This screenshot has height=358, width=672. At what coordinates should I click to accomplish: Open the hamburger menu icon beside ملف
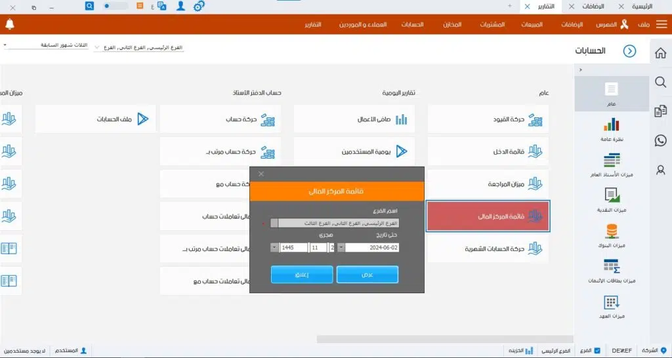coord(661,24)
